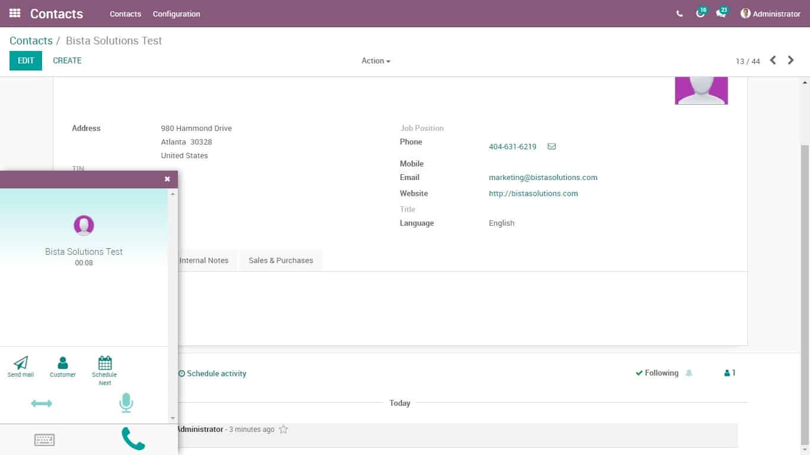Click the SMS envelope icon beside phone number
This screenshot has width=810, height=455.
tap(551, 146)
